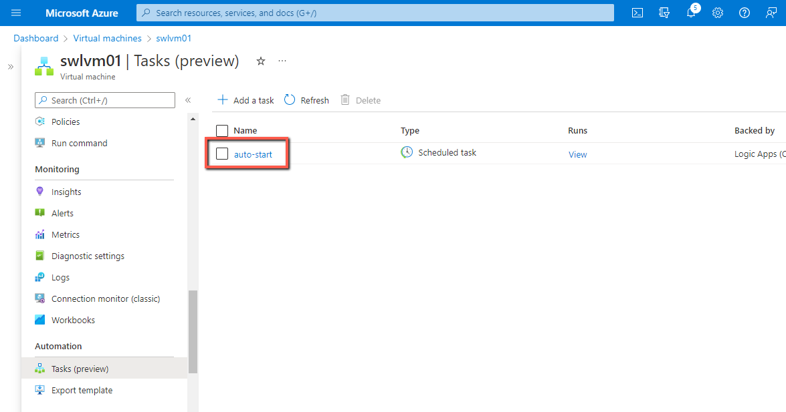Open the Help question mark icon

click(745, 13)
